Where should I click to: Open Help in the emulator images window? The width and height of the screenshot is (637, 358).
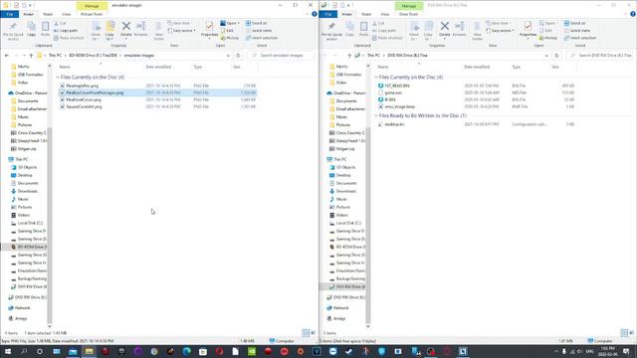tap(315, 14)
